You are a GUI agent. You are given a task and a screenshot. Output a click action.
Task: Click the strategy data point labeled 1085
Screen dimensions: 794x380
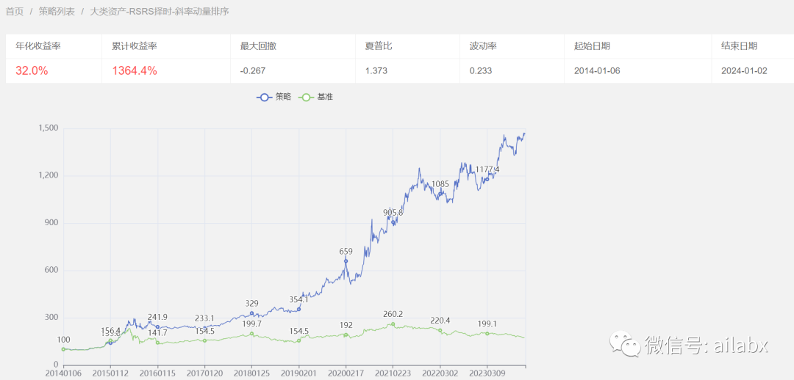pyautogui.click(x=440, y=194)
